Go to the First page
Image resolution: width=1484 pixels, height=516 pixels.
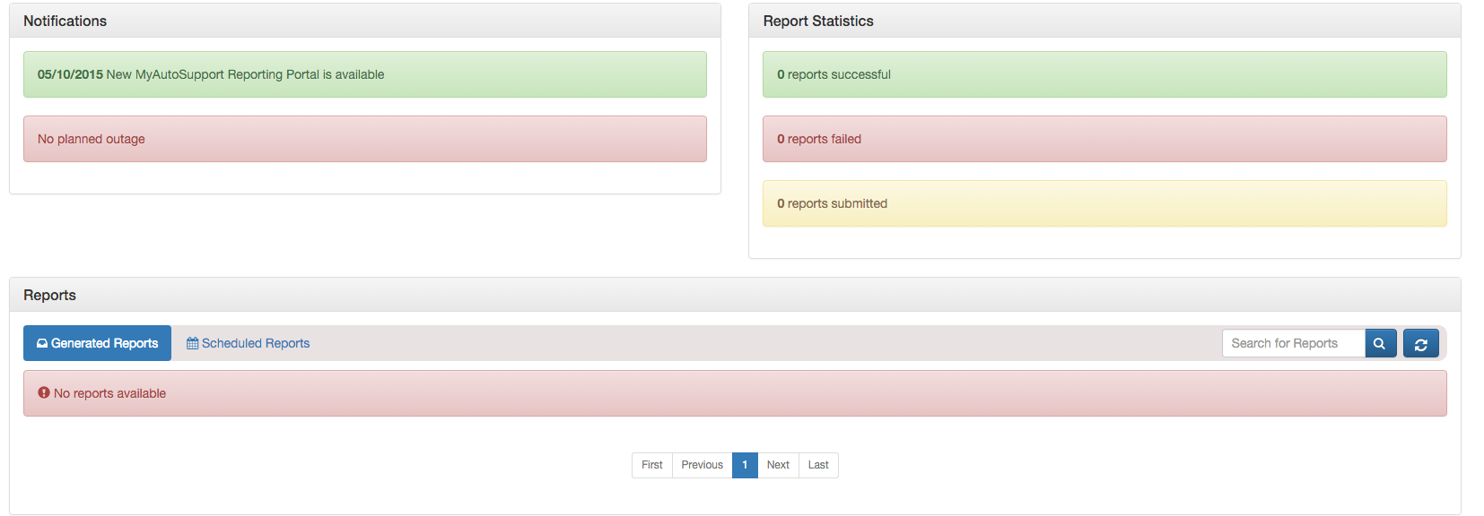(652, 465)
